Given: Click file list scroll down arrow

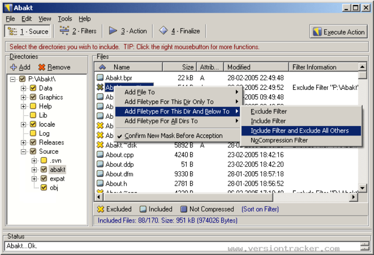Looking at the screenshot, I should 362,188.
